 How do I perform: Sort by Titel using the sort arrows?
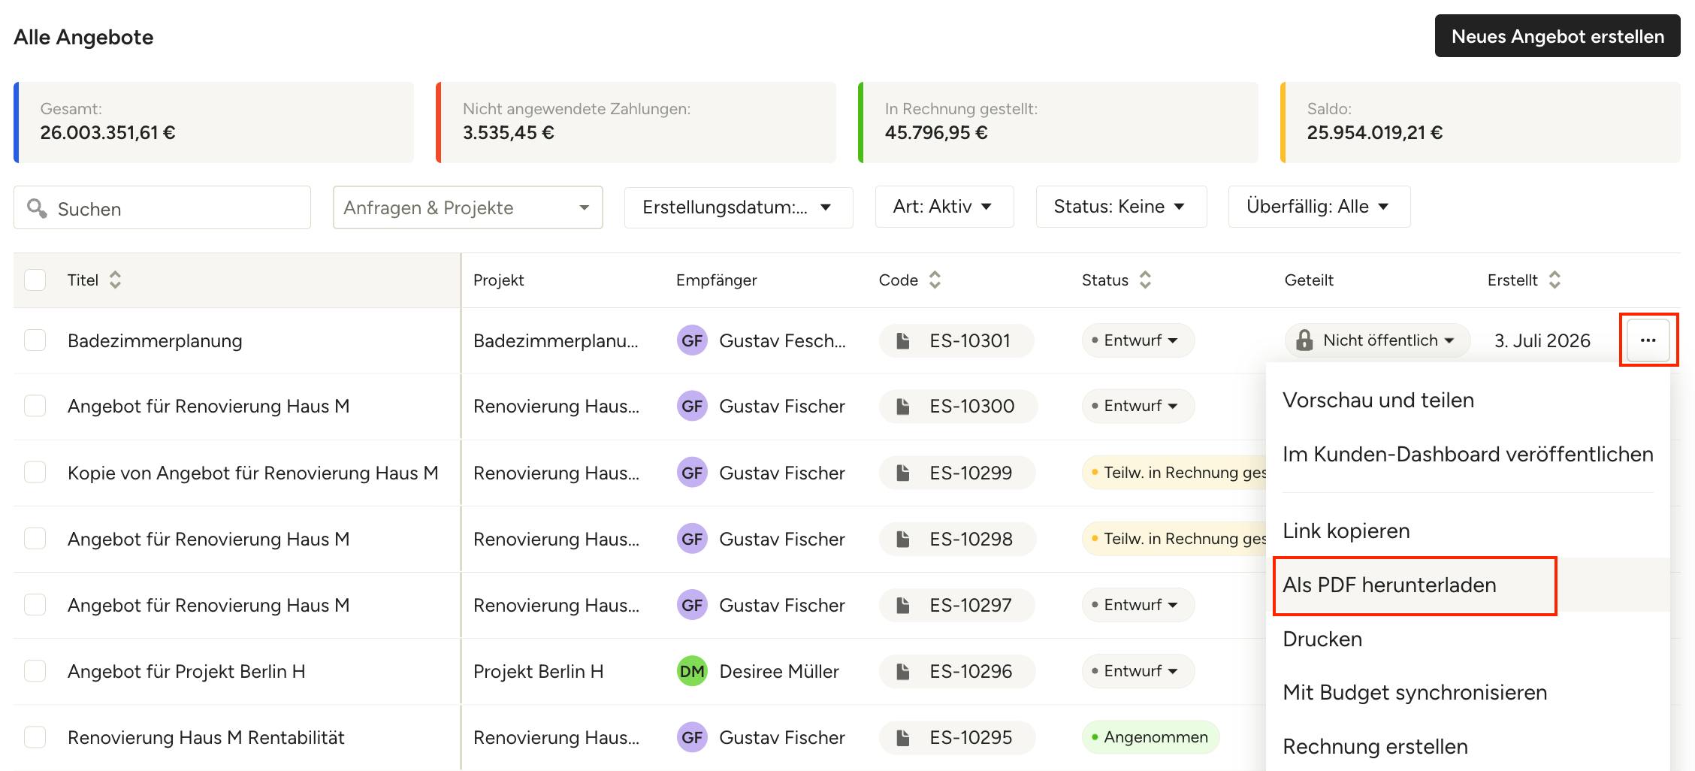coord(115,280)
